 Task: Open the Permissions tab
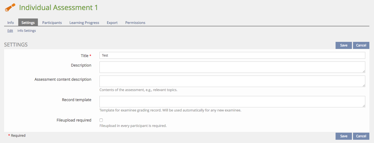point(135,23)
